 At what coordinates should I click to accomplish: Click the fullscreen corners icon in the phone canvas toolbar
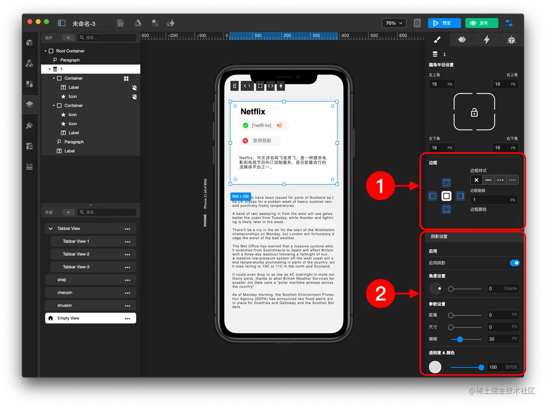point(260,86)
